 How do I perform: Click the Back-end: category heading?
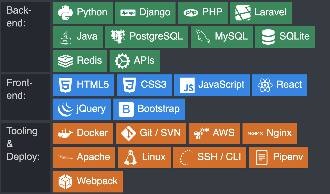tap(19, 17)
